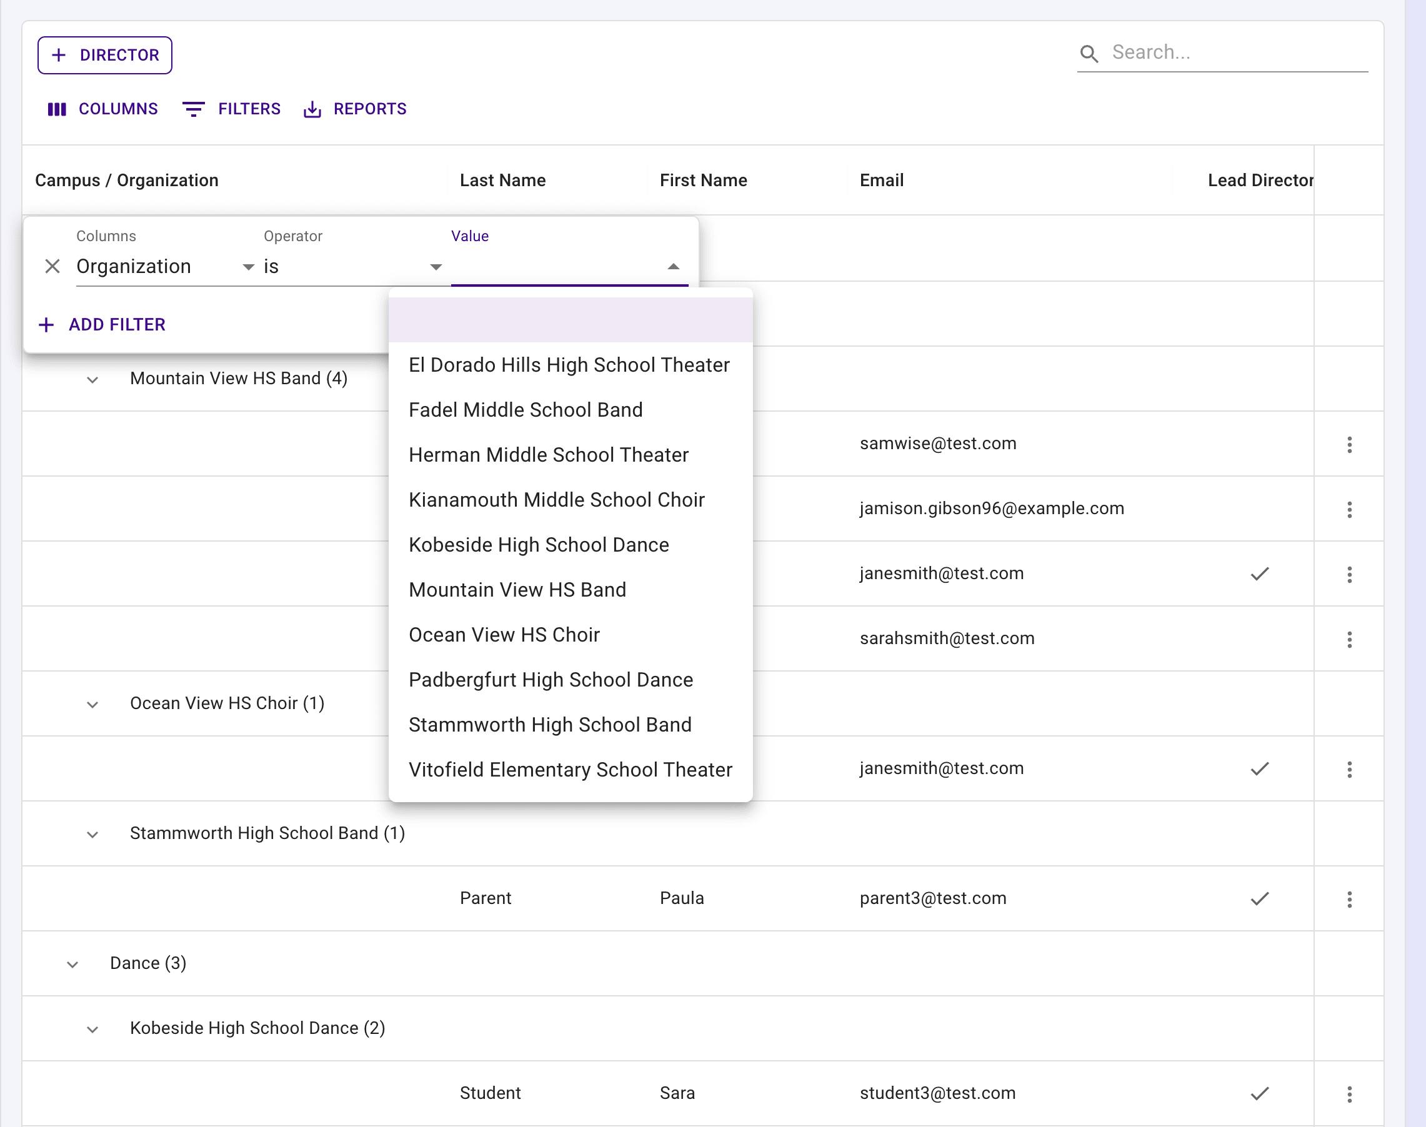
Task: Select Fadel Middle School Band option
Action: tap(570, 410)
